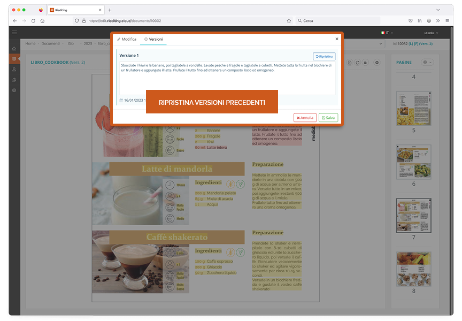Open the hamburger menu in the top bar

pos(14,33)
